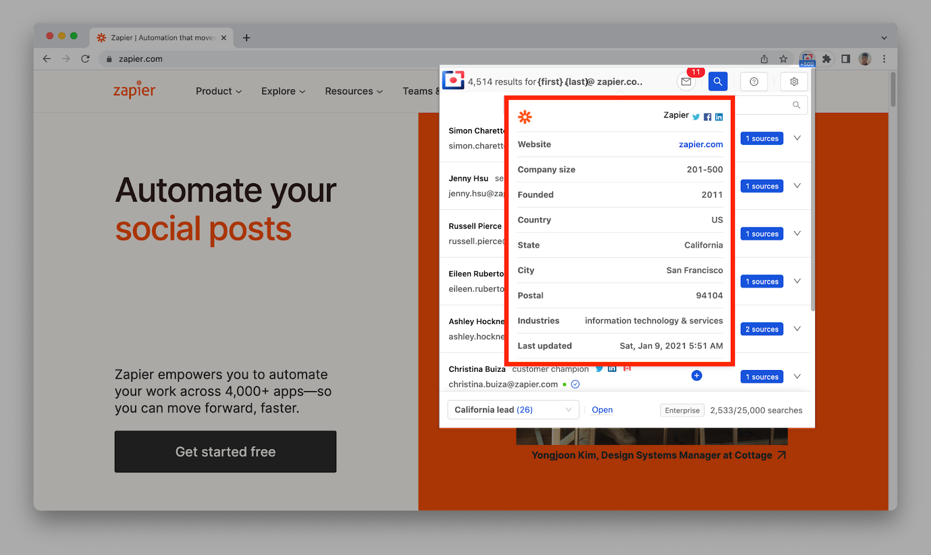This screenshot has width=931, height=555.
Task: Expand Ashley Hockney's result row chevron
Action: [x=797, y=329]
